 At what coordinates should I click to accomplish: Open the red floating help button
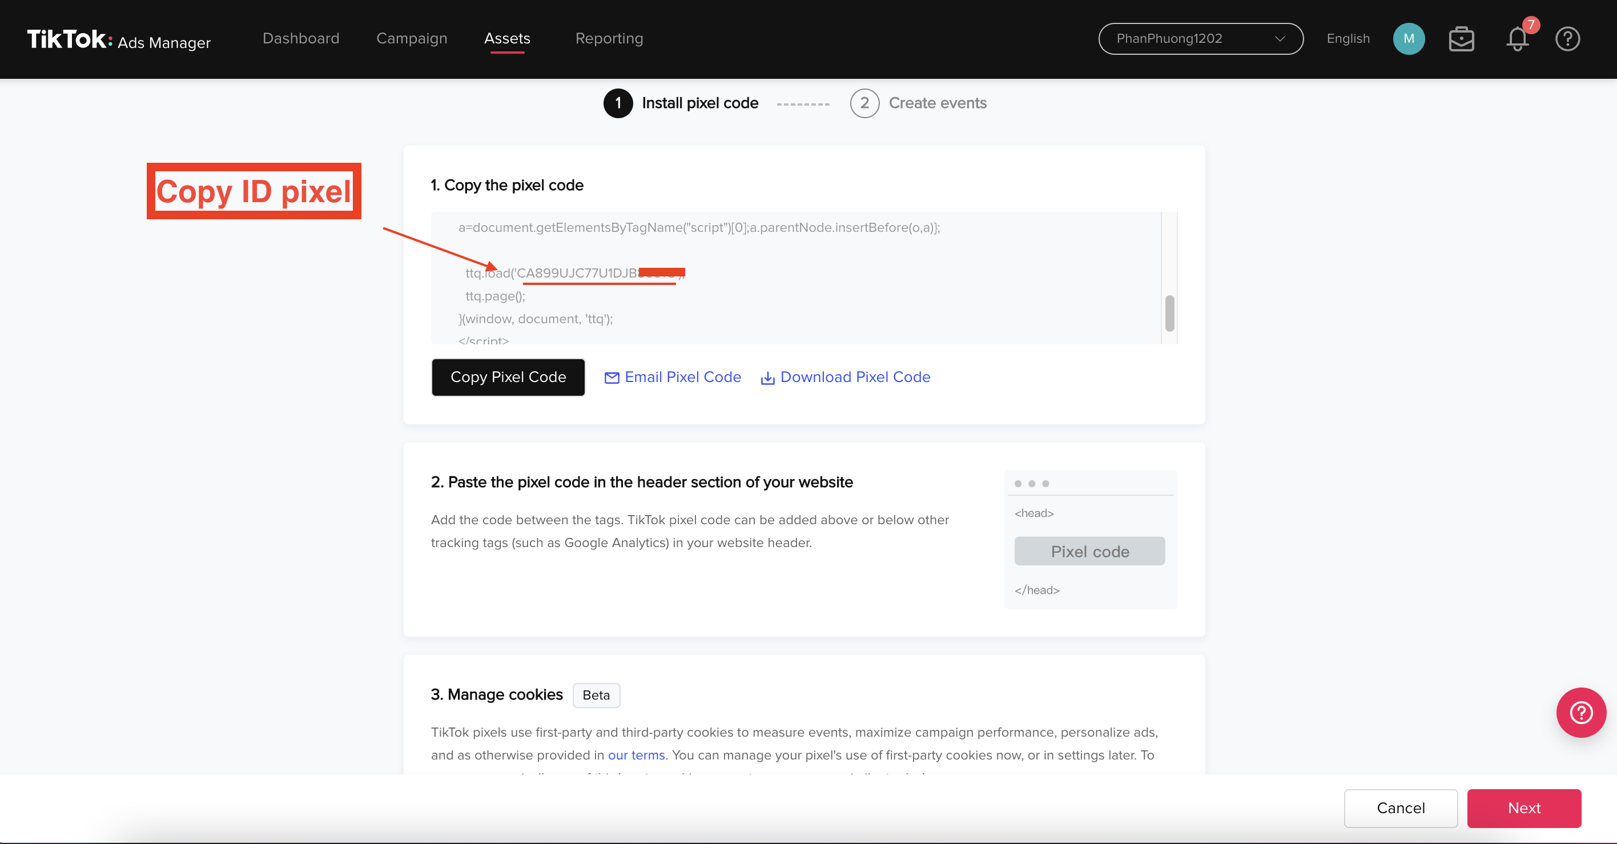[1580, 712]
